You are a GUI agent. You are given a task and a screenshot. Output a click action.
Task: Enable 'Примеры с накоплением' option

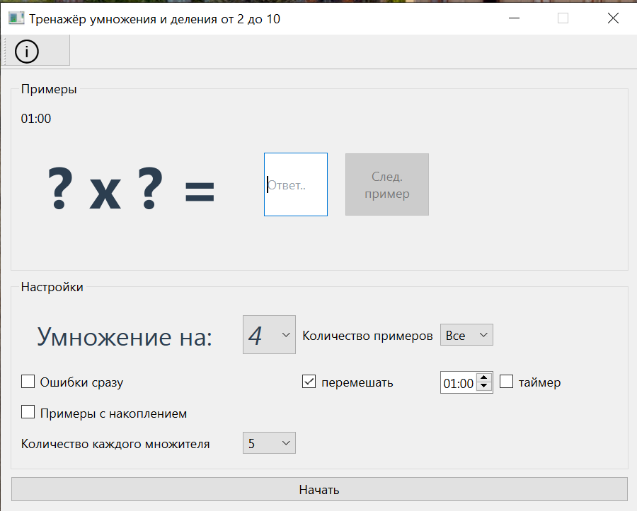[x=28, y=411]
